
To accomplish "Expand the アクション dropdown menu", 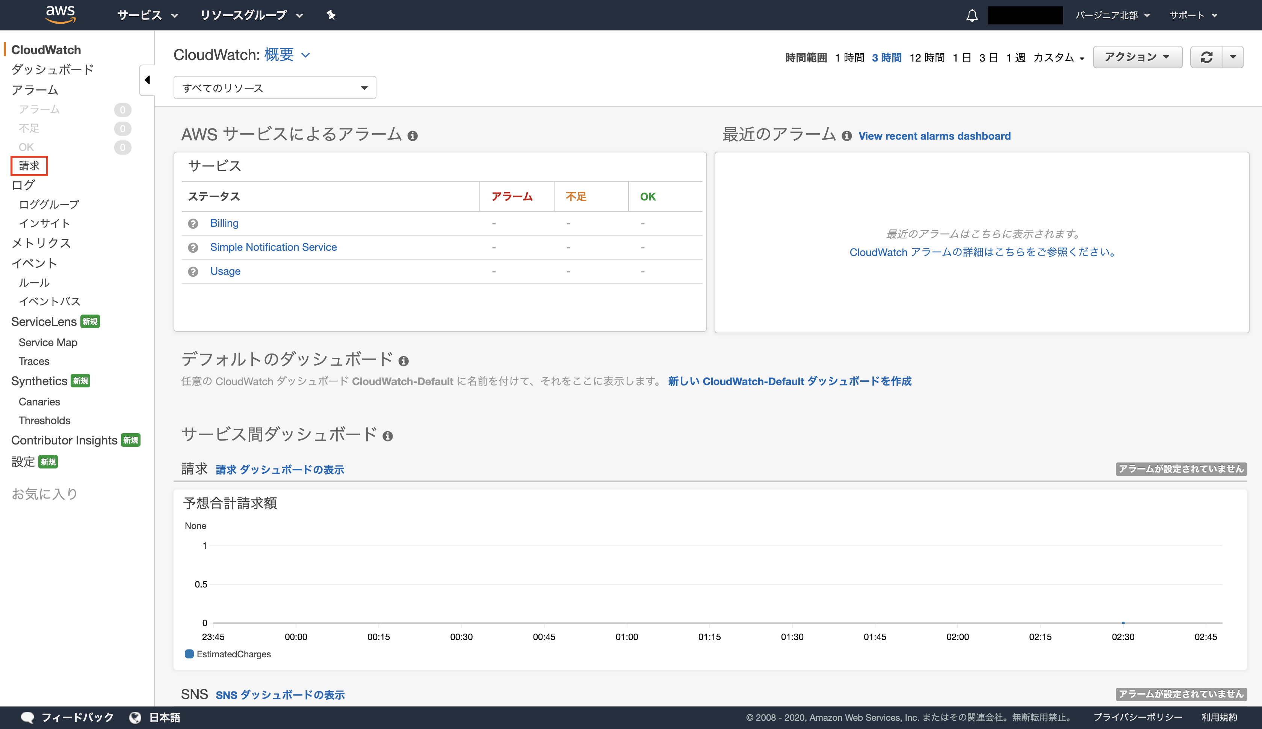I will coord(1137,57).
